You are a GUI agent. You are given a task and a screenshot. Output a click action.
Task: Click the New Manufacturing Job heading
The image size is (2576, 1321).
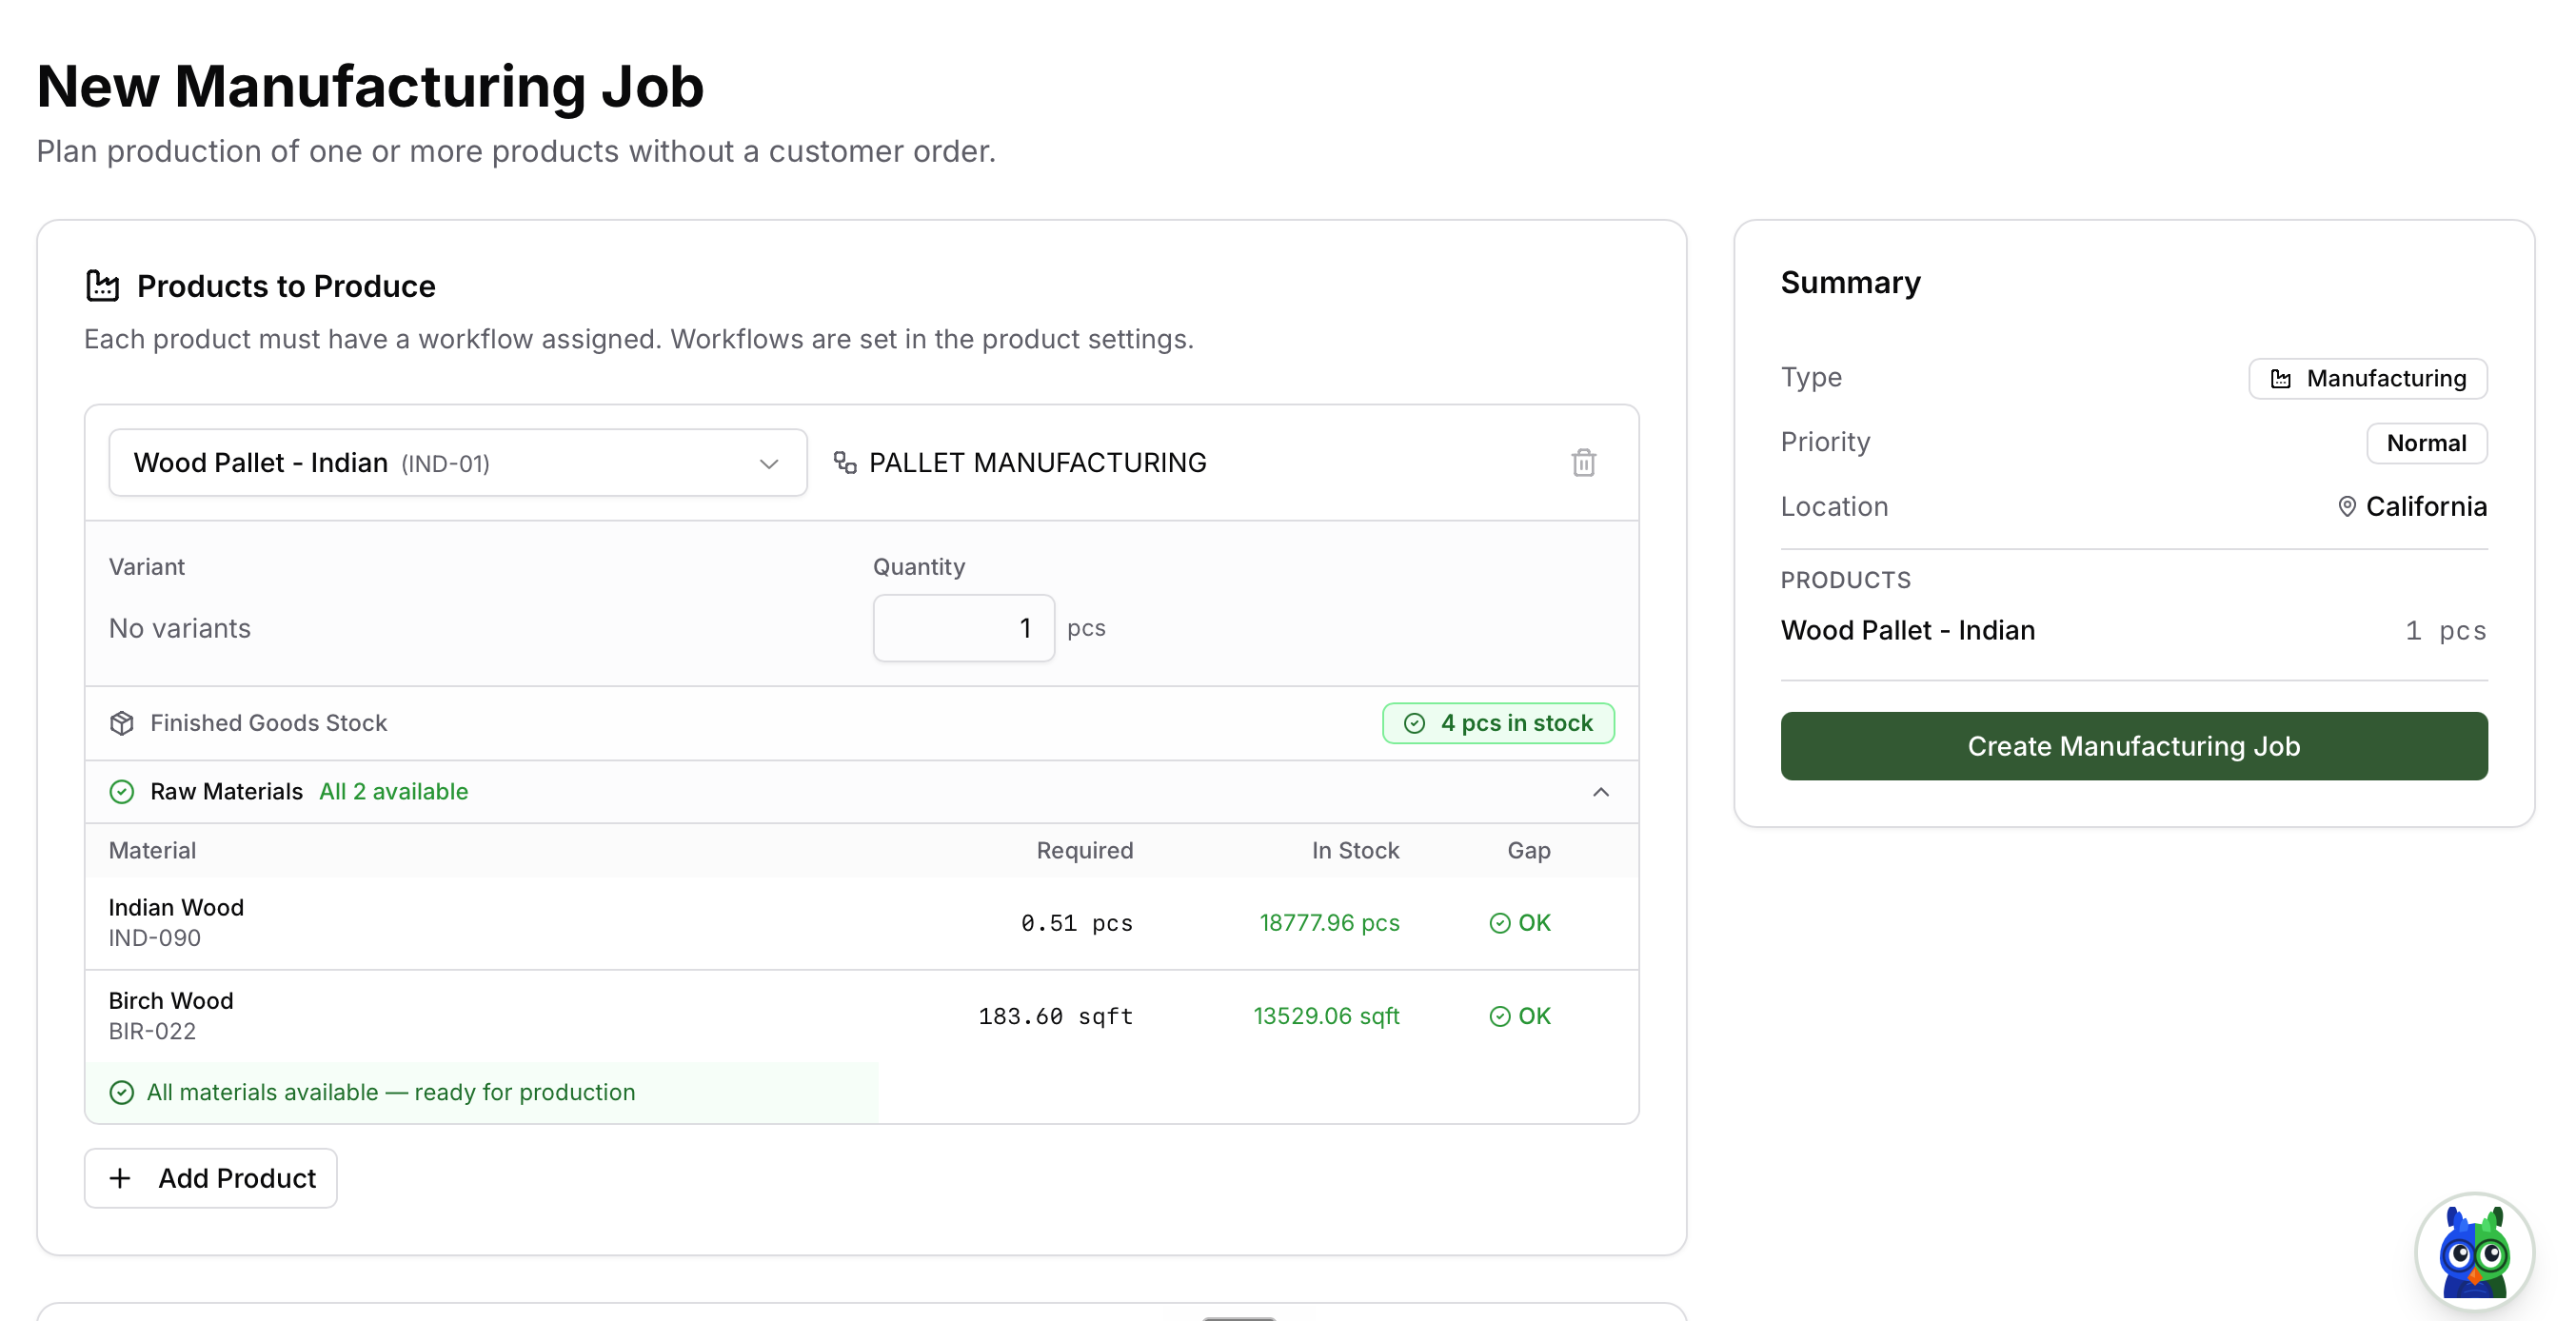tap(370, 86)
